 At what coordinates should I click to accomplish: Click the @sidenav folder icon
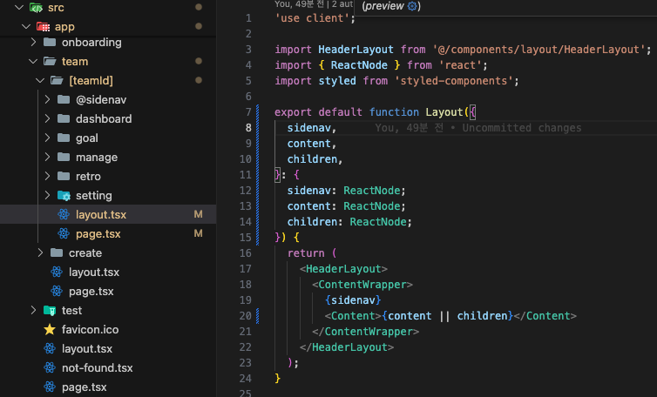click(x=64, y=99)
